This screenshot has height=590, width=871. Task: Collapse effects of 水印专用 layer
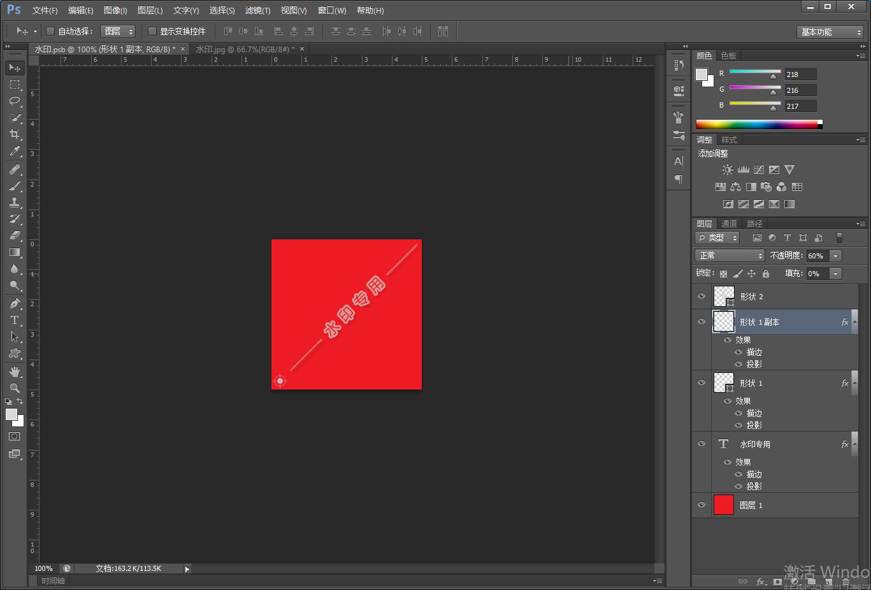[x=855, y=444]
